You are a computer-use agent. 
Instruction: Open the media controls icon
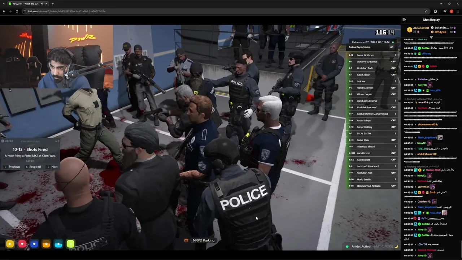pyautogui.click(x=445, y=11)
